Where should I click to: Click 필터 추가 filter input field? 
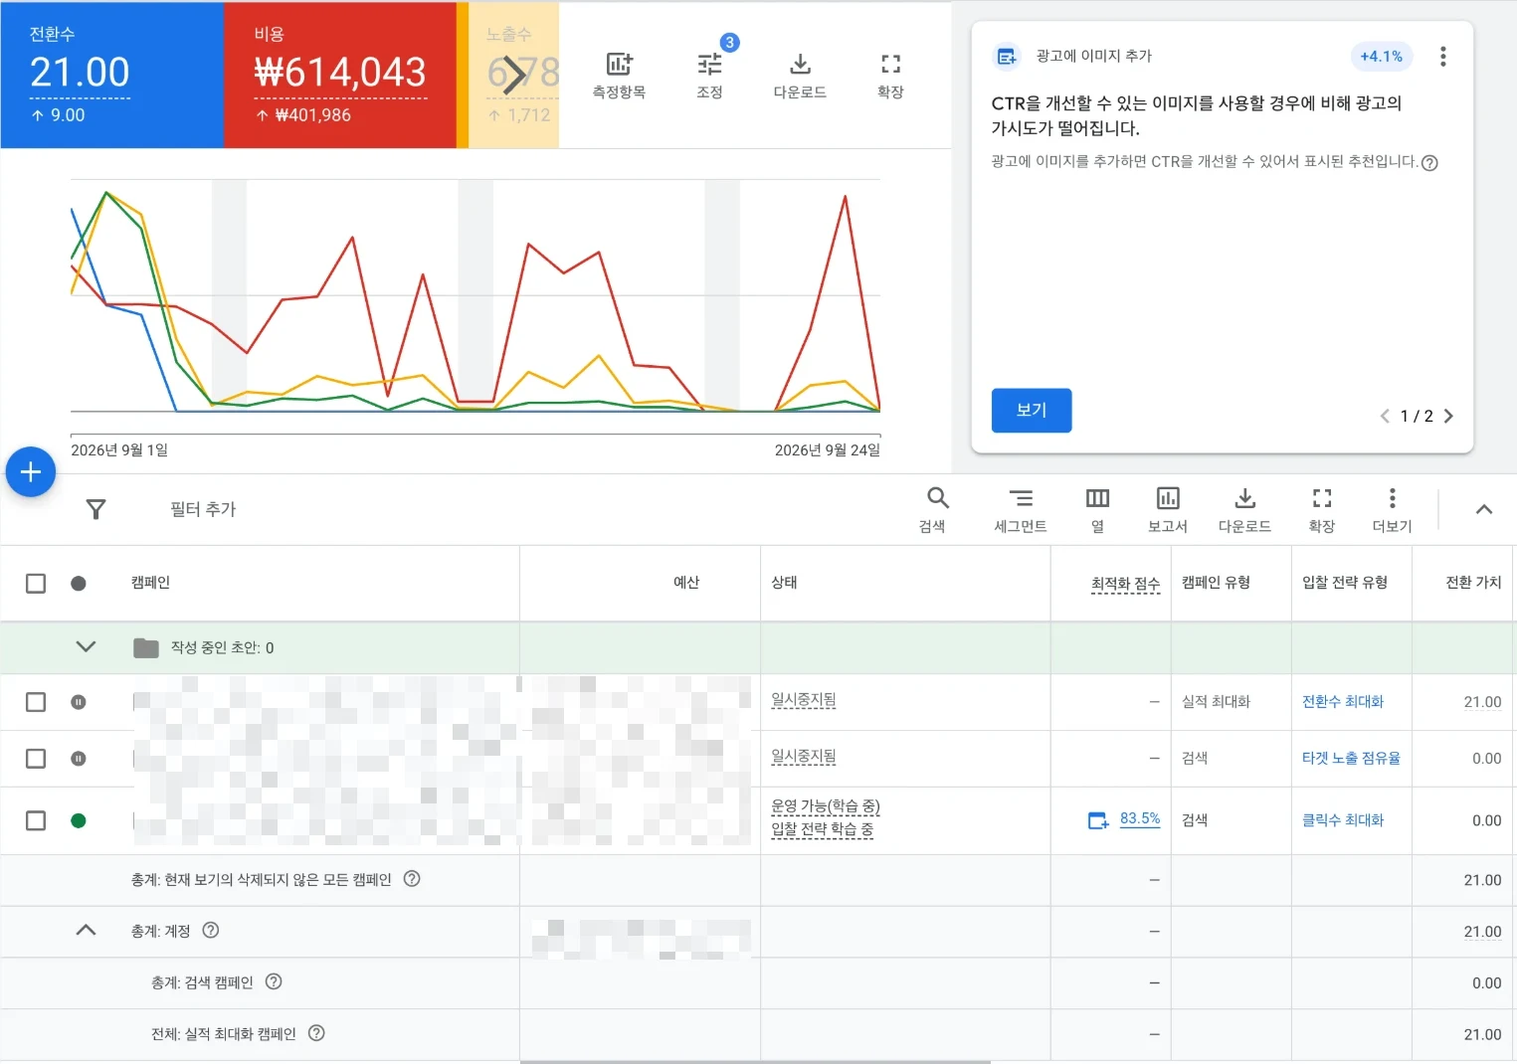(203, 509)
